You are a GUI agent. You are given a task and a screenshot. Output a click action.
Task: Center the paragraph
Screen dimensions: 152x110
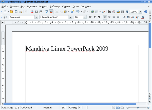[x=109, y=17]
